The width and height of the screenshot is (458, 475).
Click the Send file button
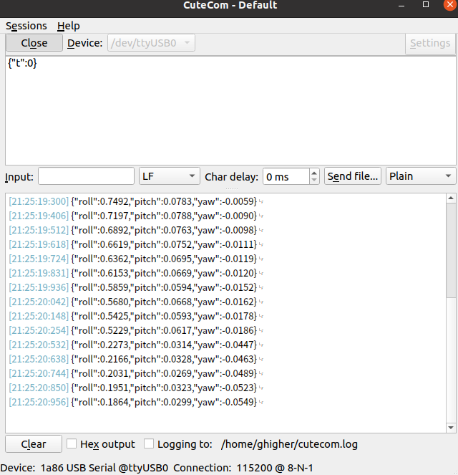(353, 176)
